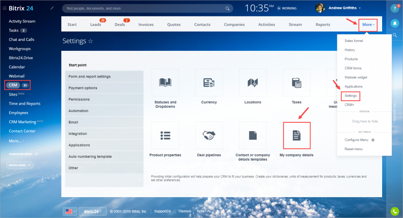Select Settings in the More dropdown
403x218 pixels.
(351, 96)
